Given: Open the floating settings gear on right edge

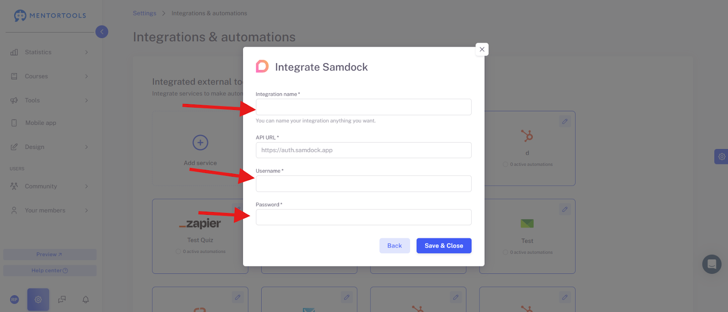Looking at the screenshot, I should 722,157.
